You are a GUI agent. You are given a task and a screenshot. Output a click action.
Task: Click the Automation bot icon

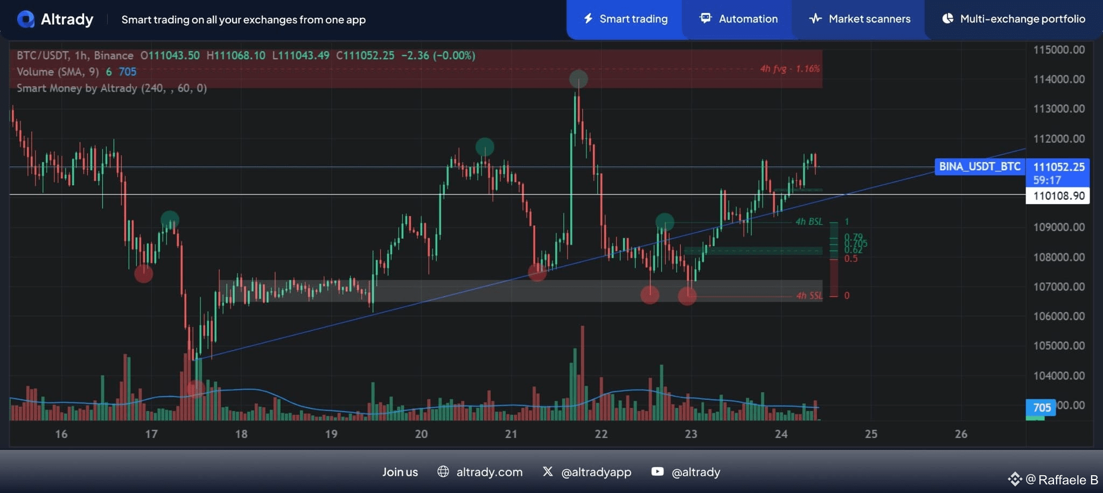pyautogui.click(x=706, y=18)
